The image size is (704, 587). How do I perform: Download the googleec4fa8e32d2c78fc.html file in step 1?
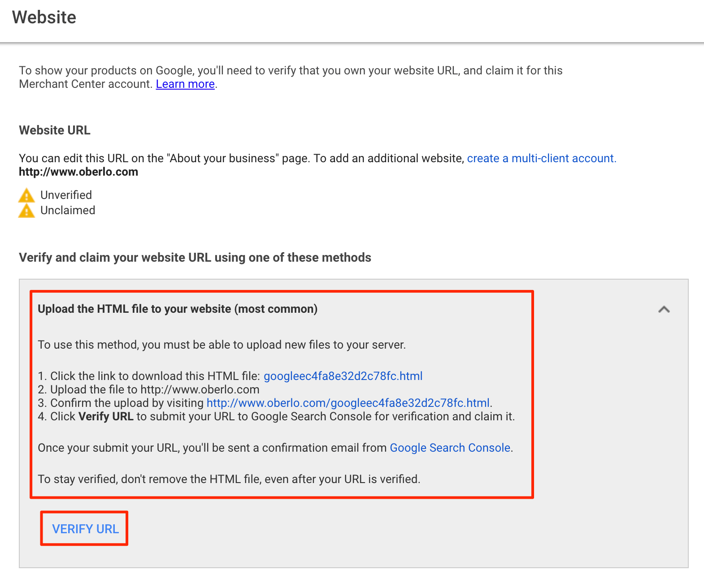343,376
